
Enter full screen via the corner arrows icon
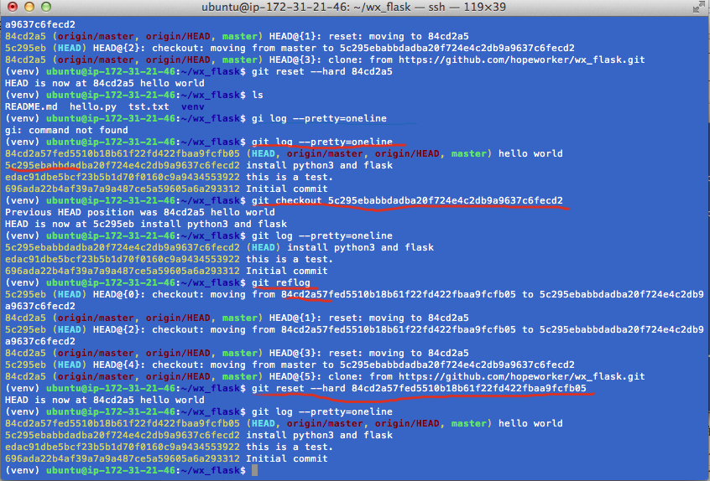[699, 7]
